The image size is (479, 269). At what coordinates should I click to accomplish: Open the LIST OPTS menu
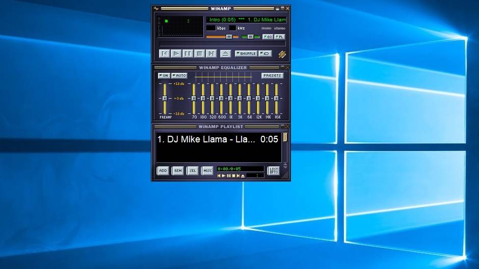coord(274,171)
